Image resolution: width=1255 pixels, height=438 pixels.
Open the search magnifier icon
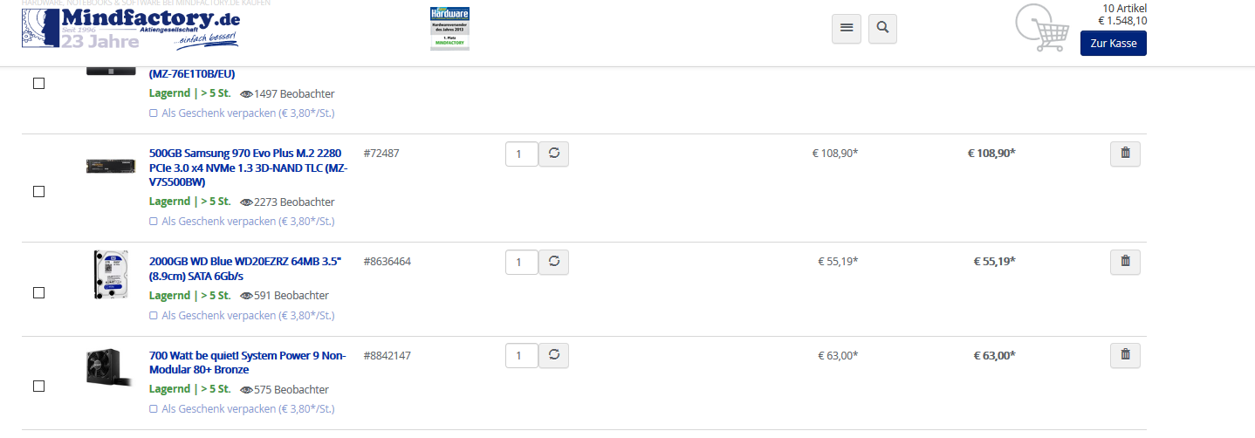click(x=882, y=28)
